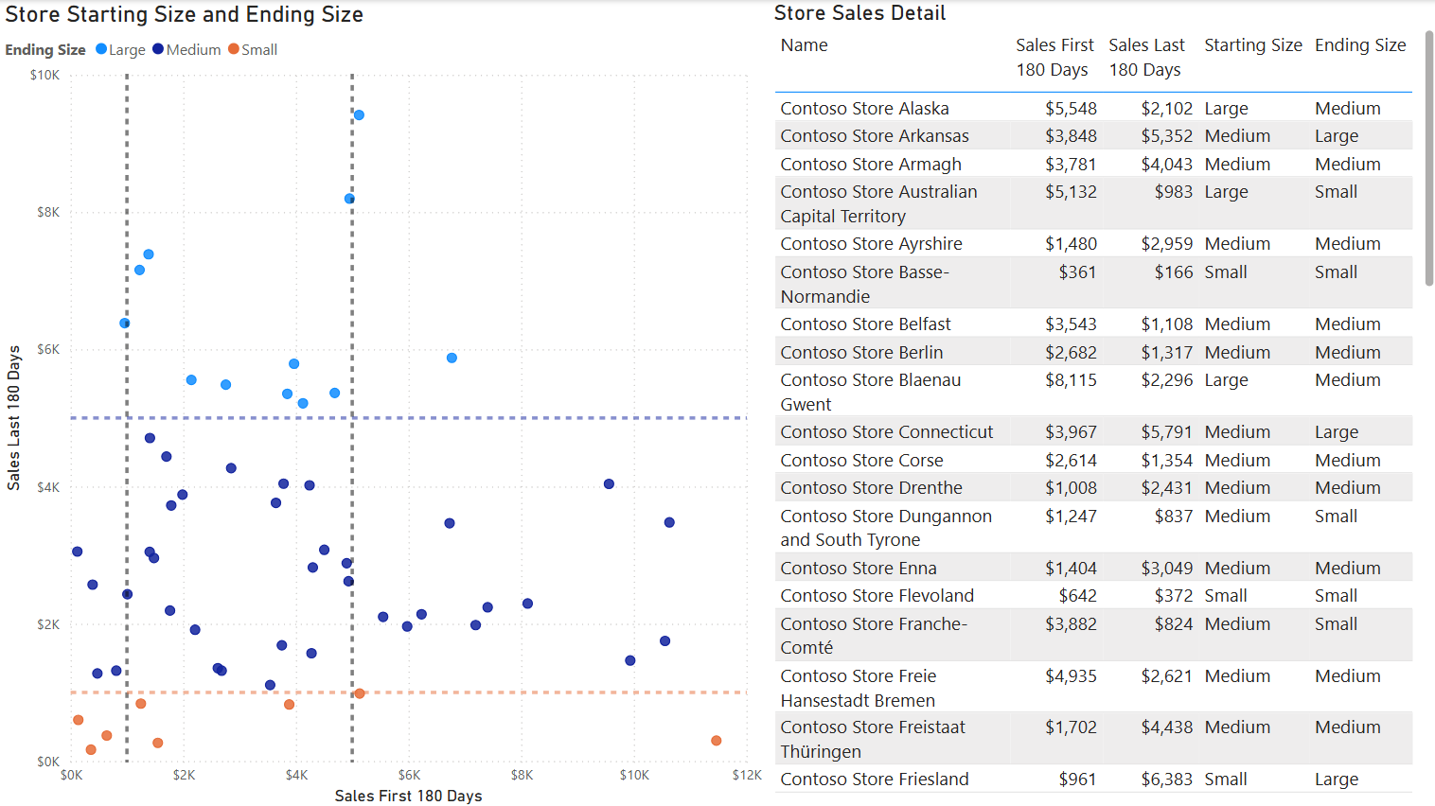Select the Contoso Store Alaska row
The height and width of the screenshot is (806, 1435).
pos(864,109)
